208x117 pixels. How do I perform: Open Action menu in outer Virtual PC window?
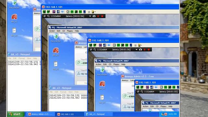52,31
